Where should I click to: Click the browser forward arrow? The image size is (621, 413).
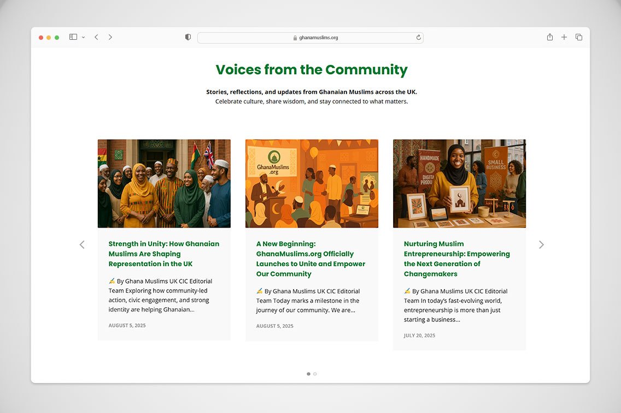pos(110,37)
